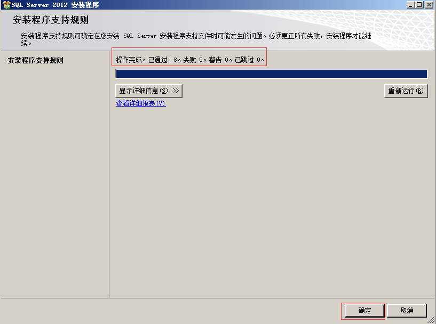Click the completed blue progress bar

pos(271,74)
